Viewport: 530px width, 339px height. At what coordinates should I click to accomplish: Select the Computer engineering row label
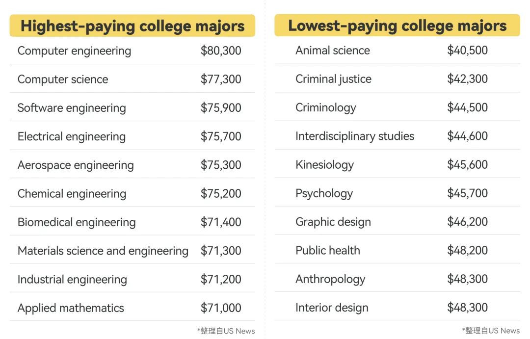tap(74, 51)
